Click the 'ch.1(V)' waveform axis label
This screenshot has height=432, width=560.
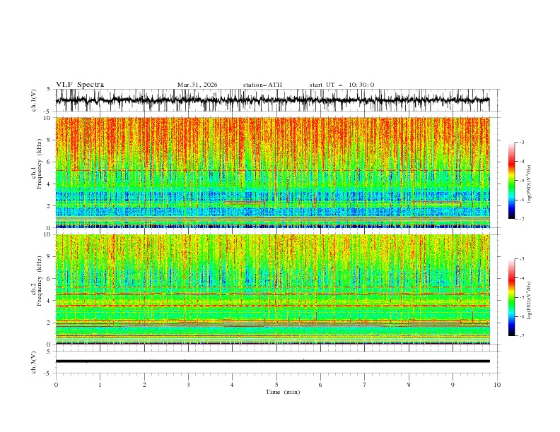tap(34, 100)
